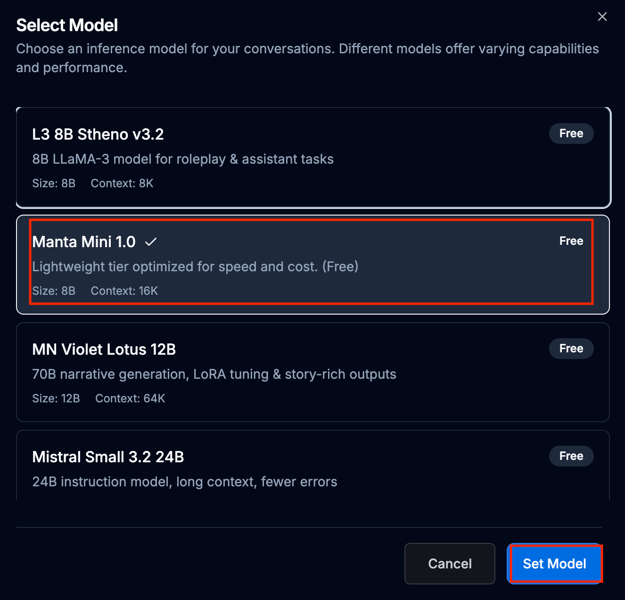This screenshot has width=625, height=600.
Task: Click Size: 8B under L3 8B Stheno
Action: pos(54,183)
